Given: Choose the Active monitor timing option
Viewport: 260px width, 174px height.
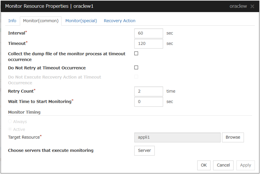Looking at the screenshot, I should point(10,129).
